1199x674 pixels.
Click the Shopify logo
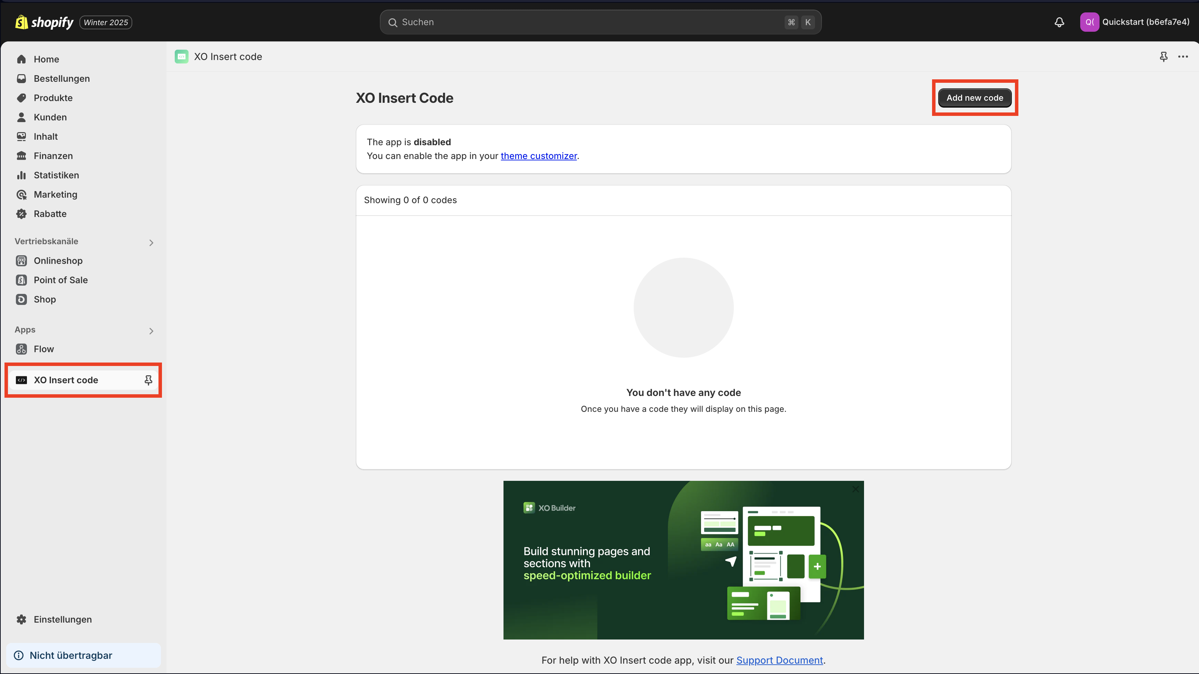tap(44, 22)
